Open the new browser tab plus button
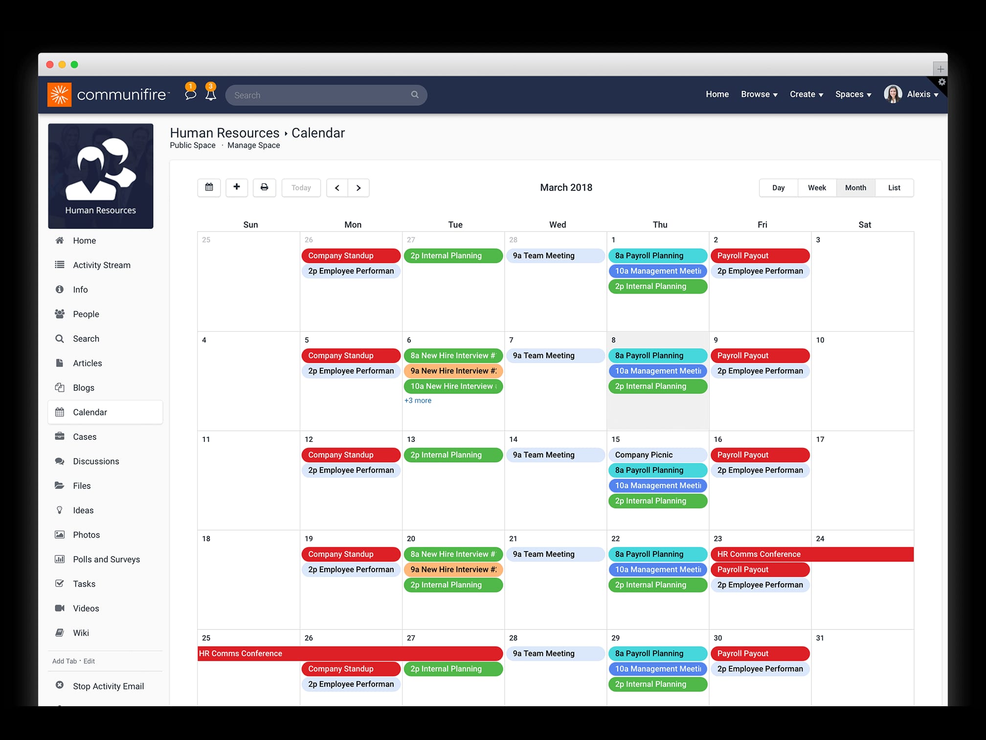The height and width of the screenshot is (740, 986). click(940, 69)
